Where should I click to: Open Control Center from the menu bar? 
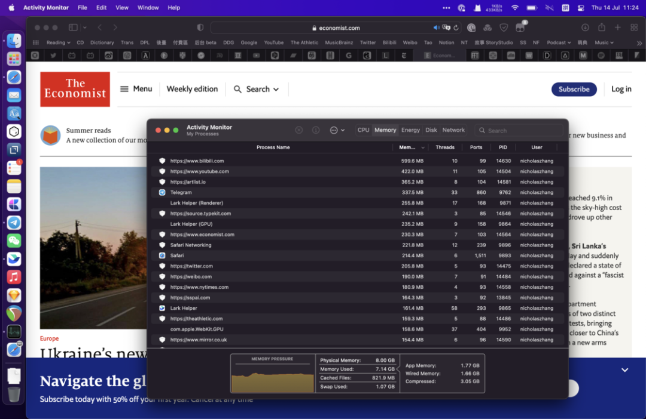tap(581, 8)
